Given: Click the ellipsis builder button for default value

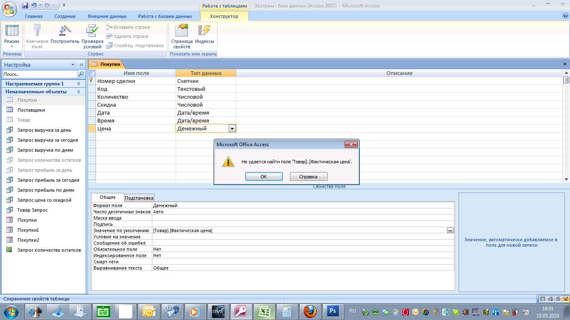Looking at the screenshot, I should [x=450, y=230].
